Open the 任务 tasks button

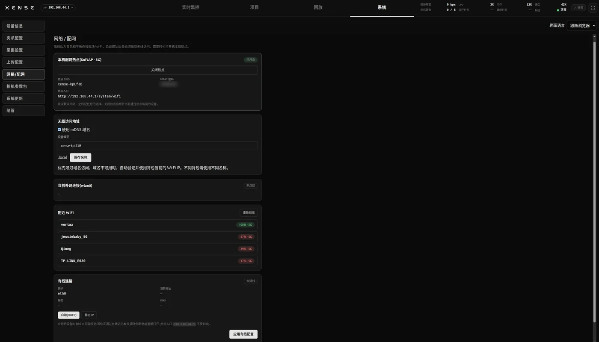pos(578,8)
